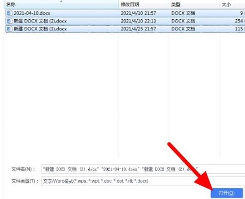
Task: Click DOCX 文档 type of first file
Action: click(x=183, y=13)
